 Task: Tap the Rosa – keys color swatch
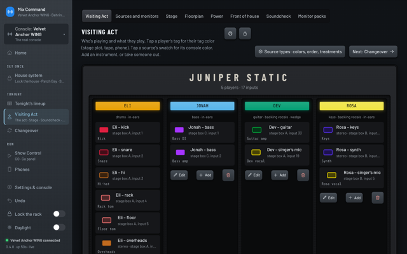(328, 130)
